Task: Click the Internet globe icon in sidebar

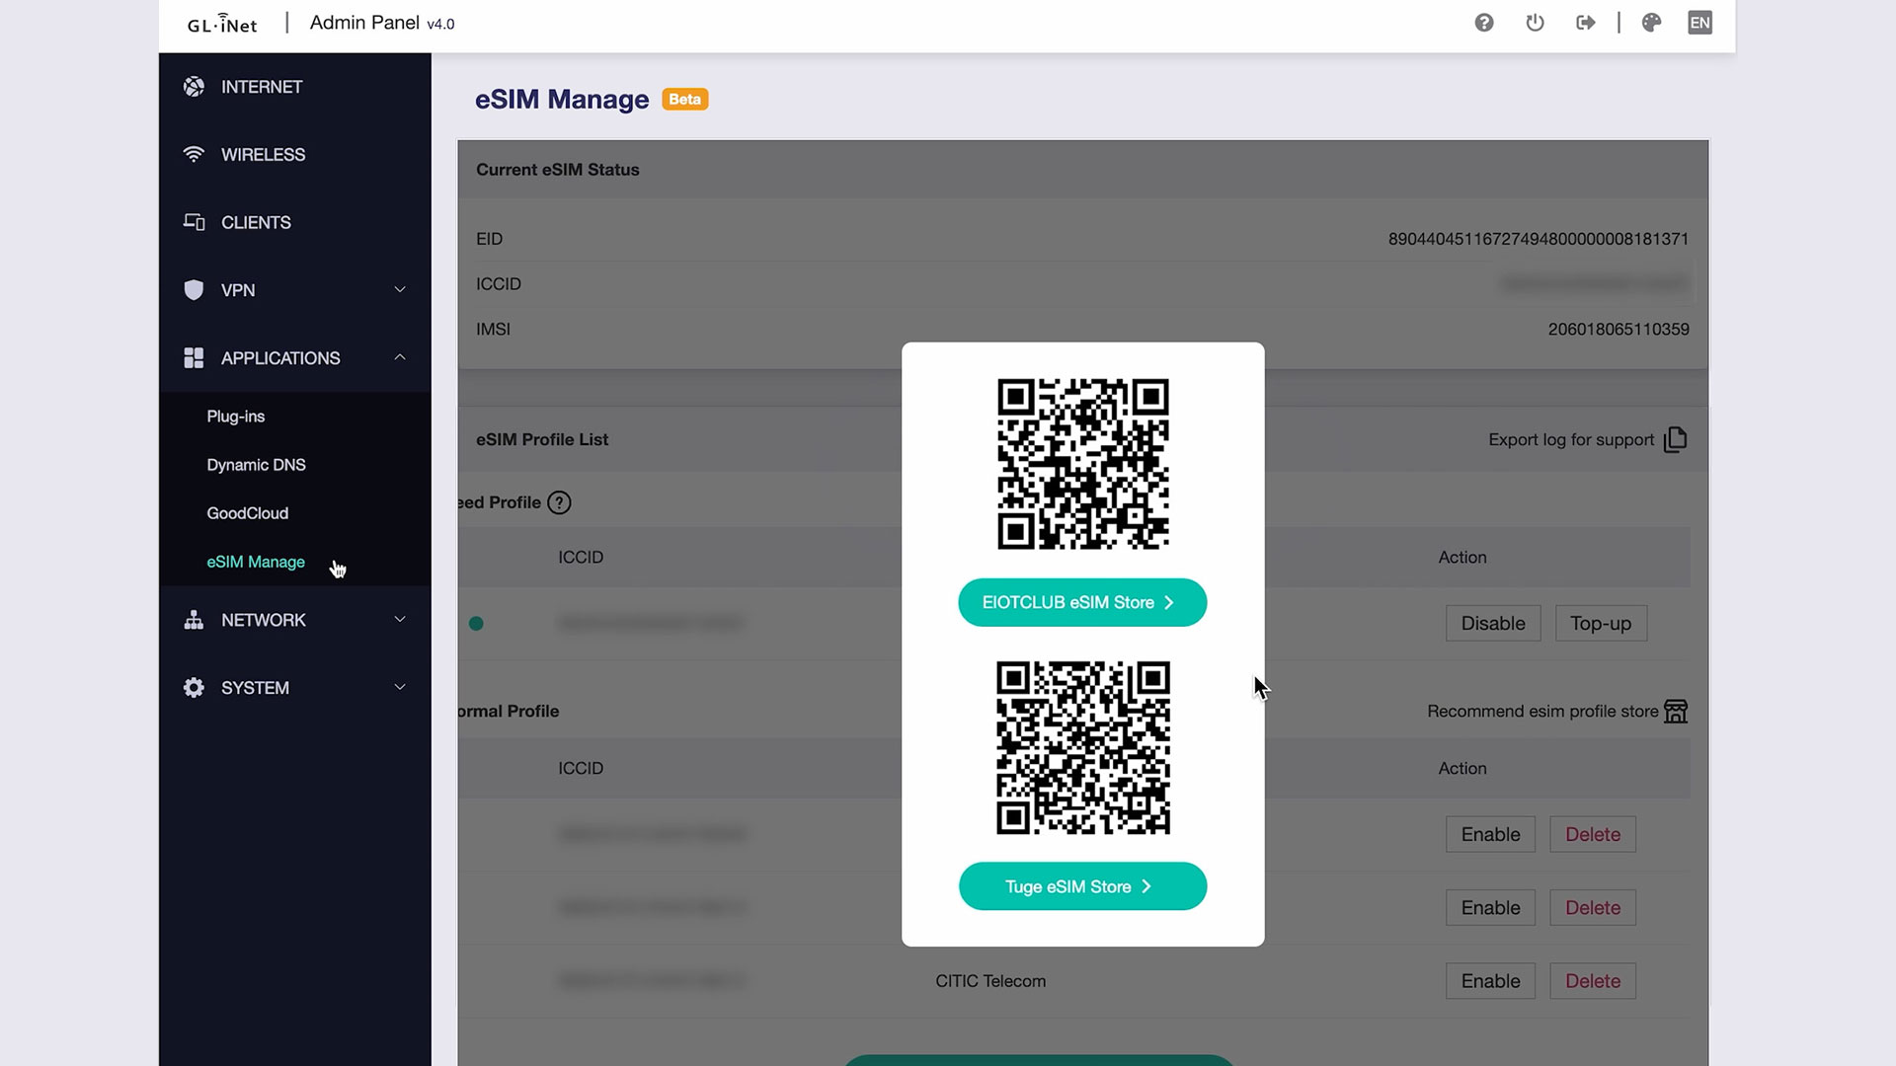Action: [194, 87]
